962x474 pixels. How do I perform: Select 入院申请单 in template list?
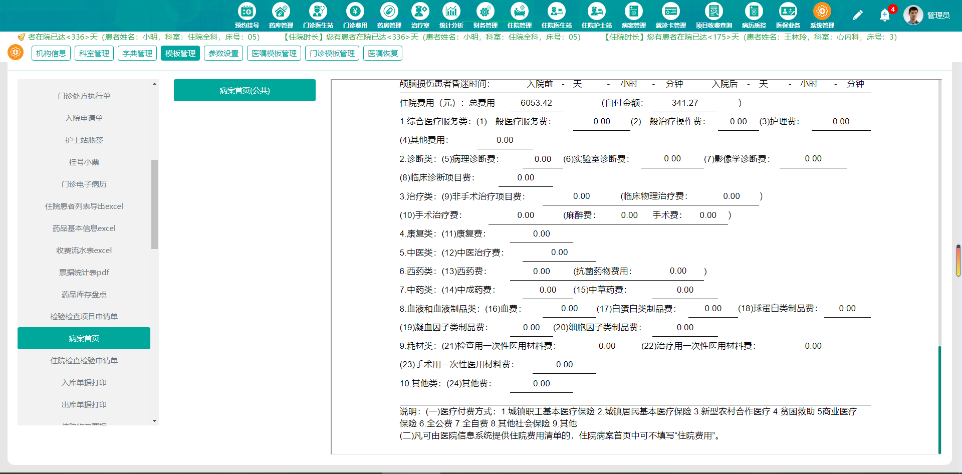tap(84, 118)
